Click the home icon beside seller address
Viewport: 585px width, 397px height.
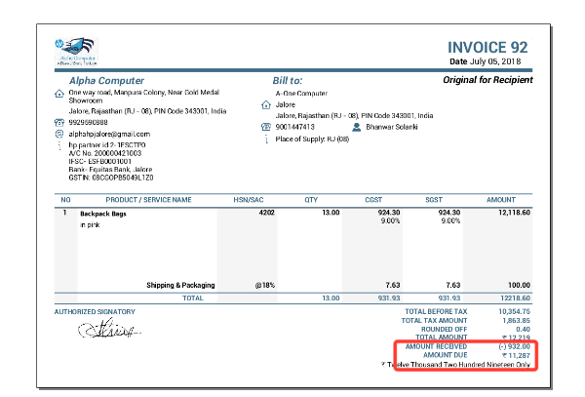click(x=59, y=95)
